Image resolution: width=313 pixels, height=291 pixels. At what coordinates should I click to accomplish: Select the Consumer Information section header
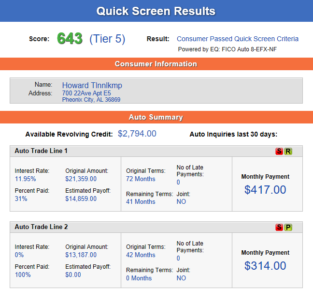(156, 64)
